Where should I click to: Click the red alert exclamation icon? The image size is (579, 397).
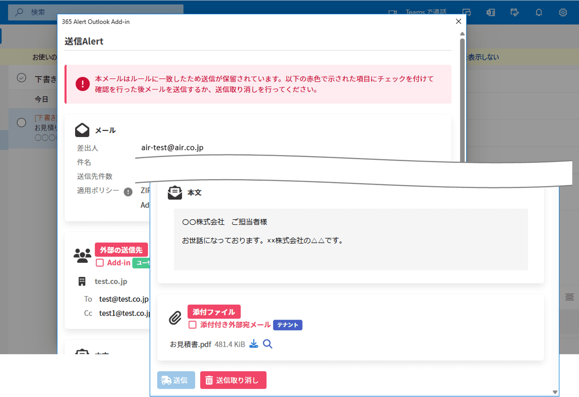tap(83, 84)
